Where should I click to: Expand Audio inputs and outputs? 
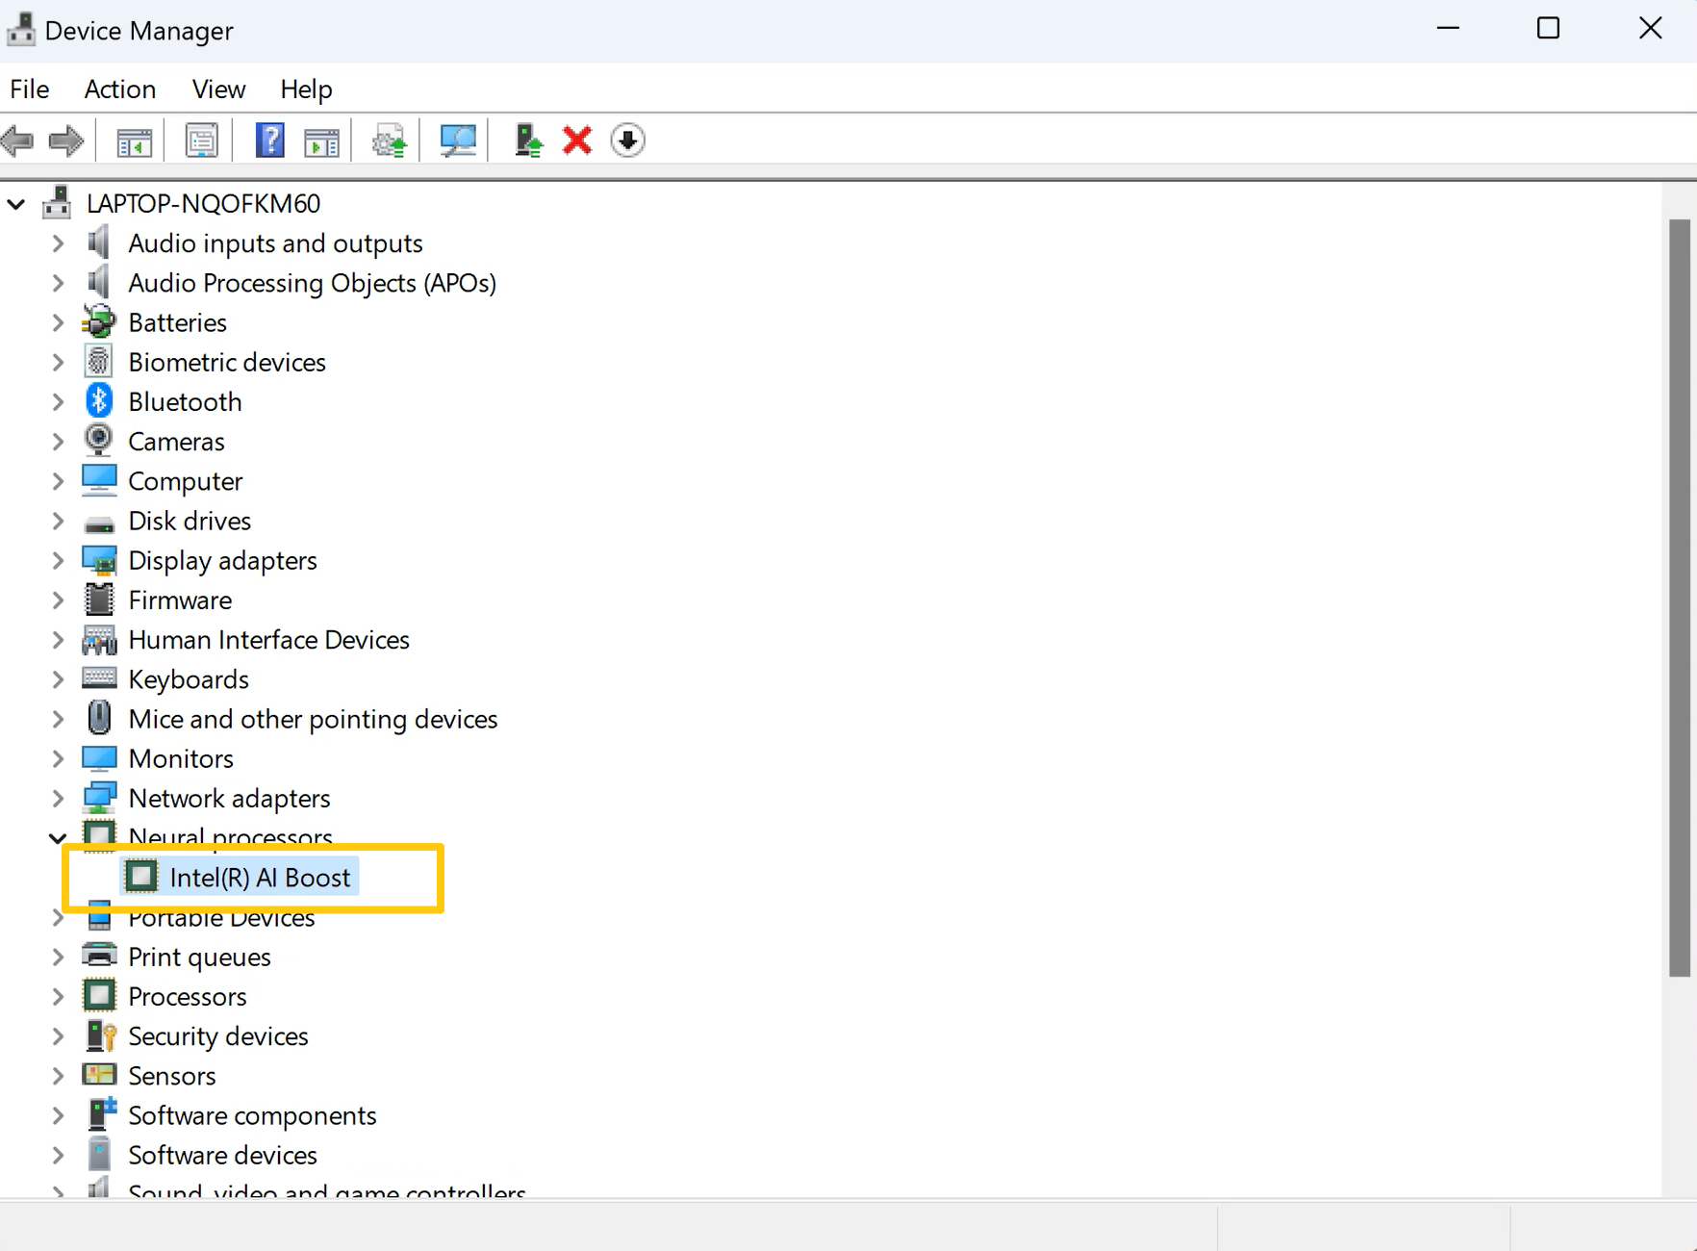tap(58, 243)
